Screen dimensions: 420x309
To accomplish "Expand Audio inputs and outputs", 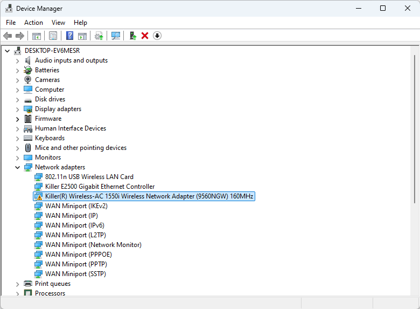I will click(x=17, y=61).
